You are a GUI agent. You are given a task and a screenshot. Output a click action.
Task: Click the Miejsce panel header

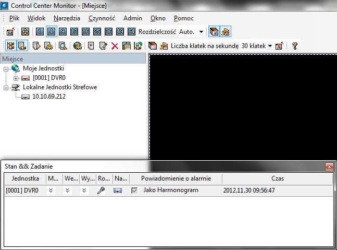(73, 59)
